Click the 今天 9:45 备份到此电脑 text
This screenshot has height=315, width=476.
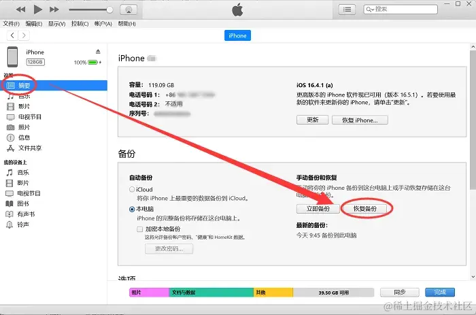point(326,235)
